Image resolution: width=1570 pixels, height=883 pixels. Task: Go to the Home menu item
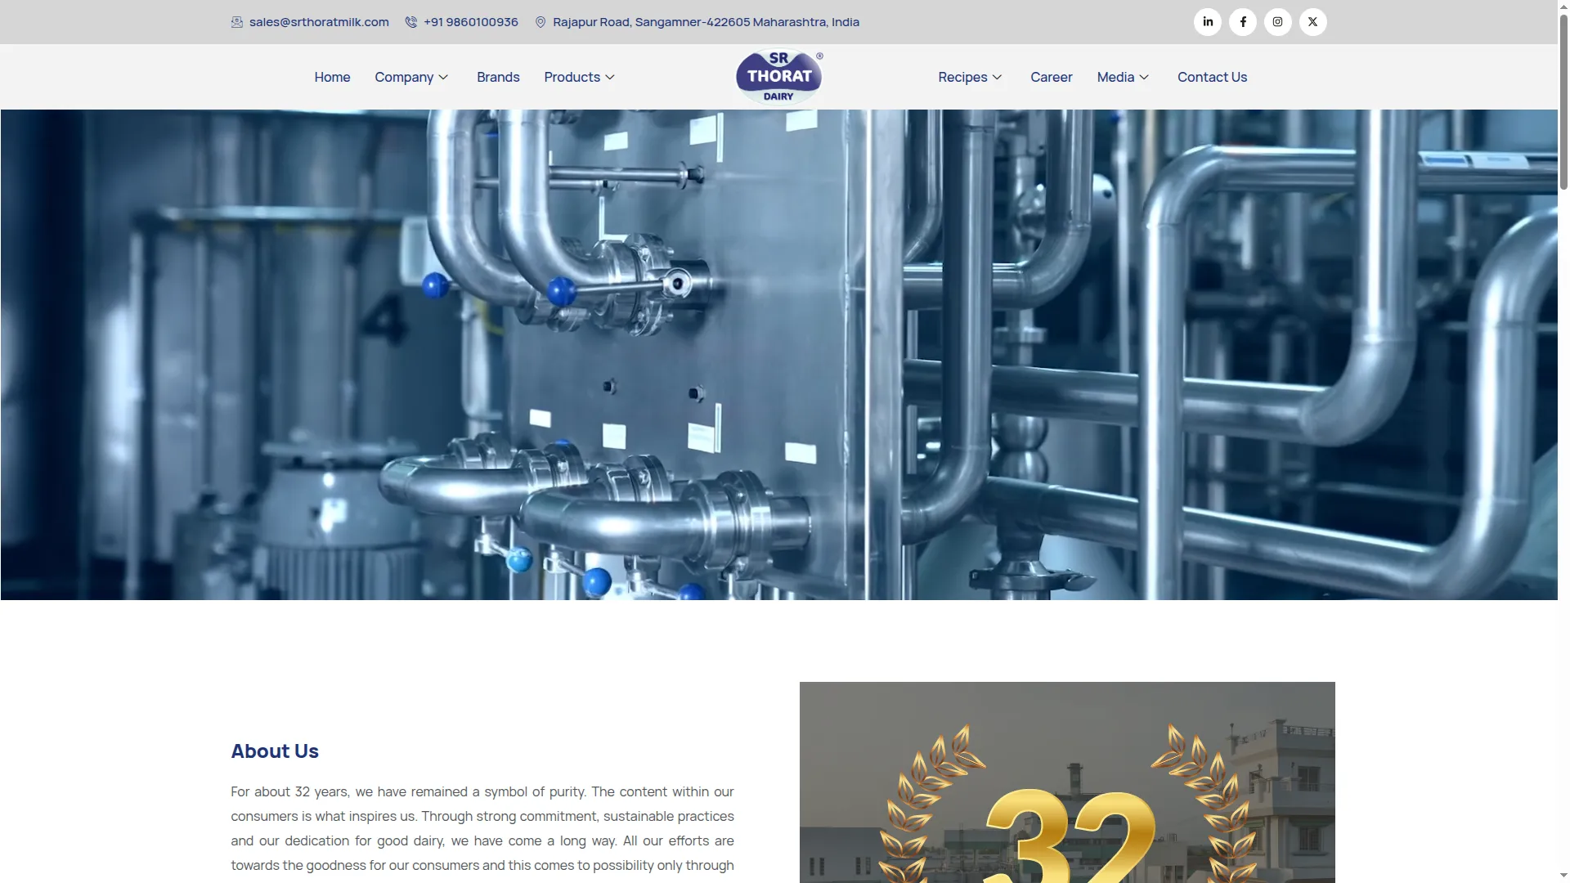332,77
